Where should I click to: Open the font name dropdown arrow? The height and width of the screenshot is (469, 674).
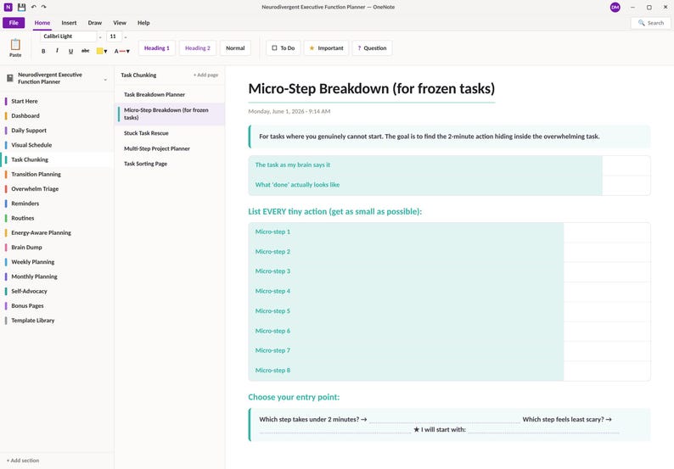point(100,37)
